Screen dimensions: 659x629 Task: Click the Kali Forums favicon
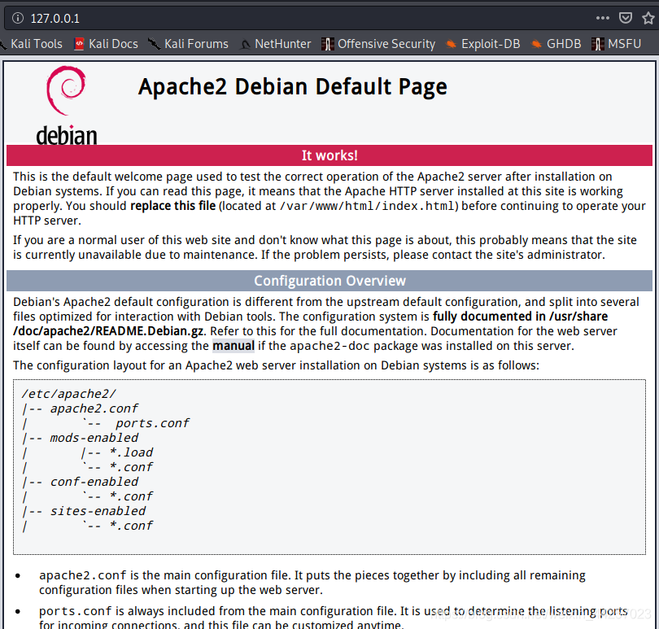click(x=155, y=44)
